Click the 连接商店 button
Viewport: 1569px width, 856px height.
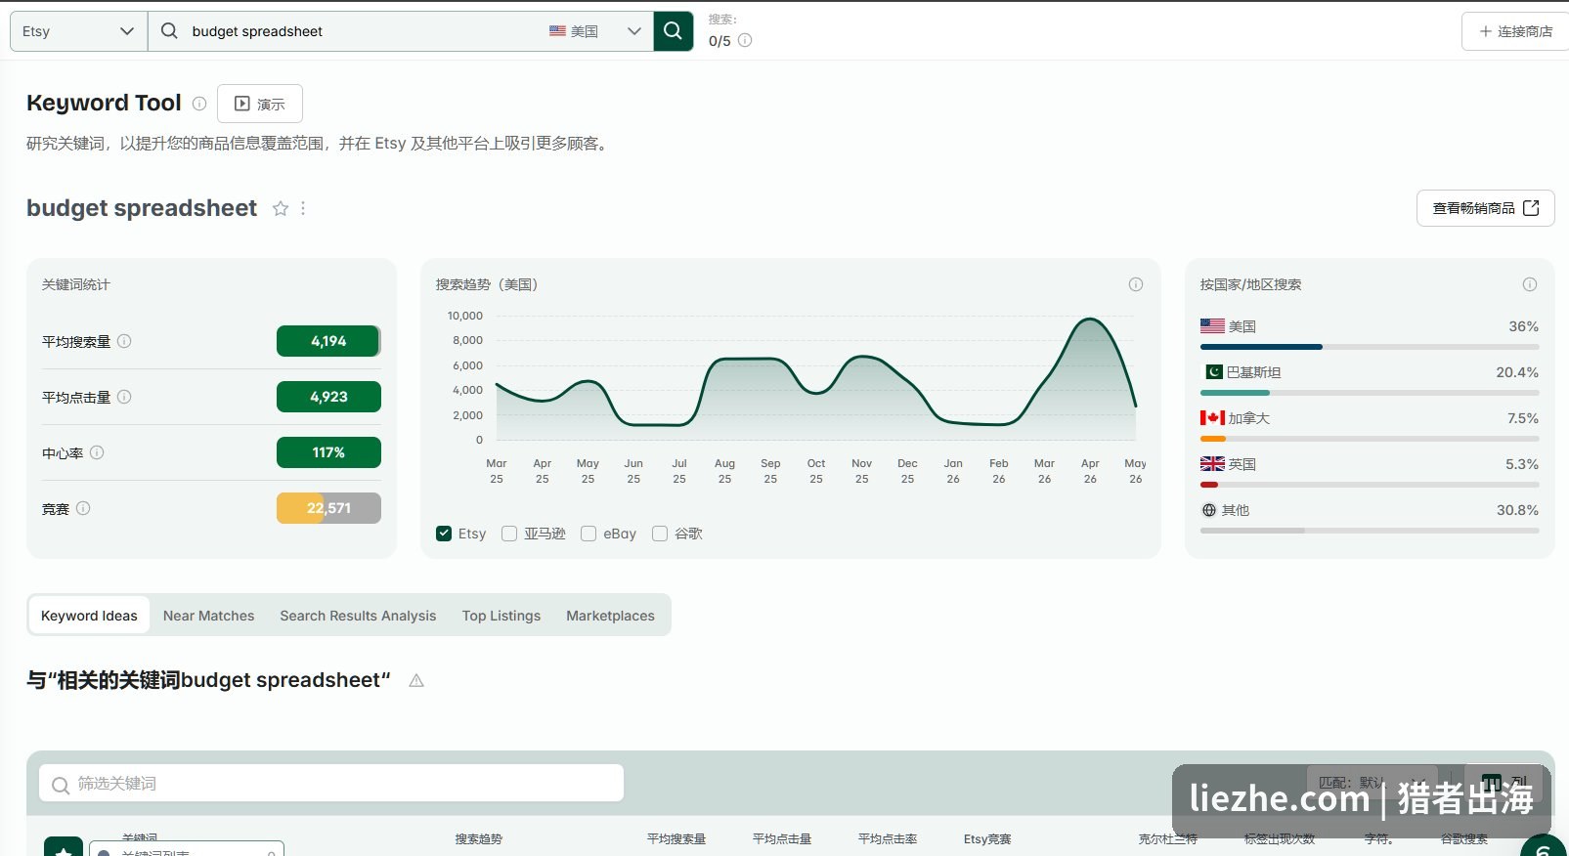(1515, 31)
